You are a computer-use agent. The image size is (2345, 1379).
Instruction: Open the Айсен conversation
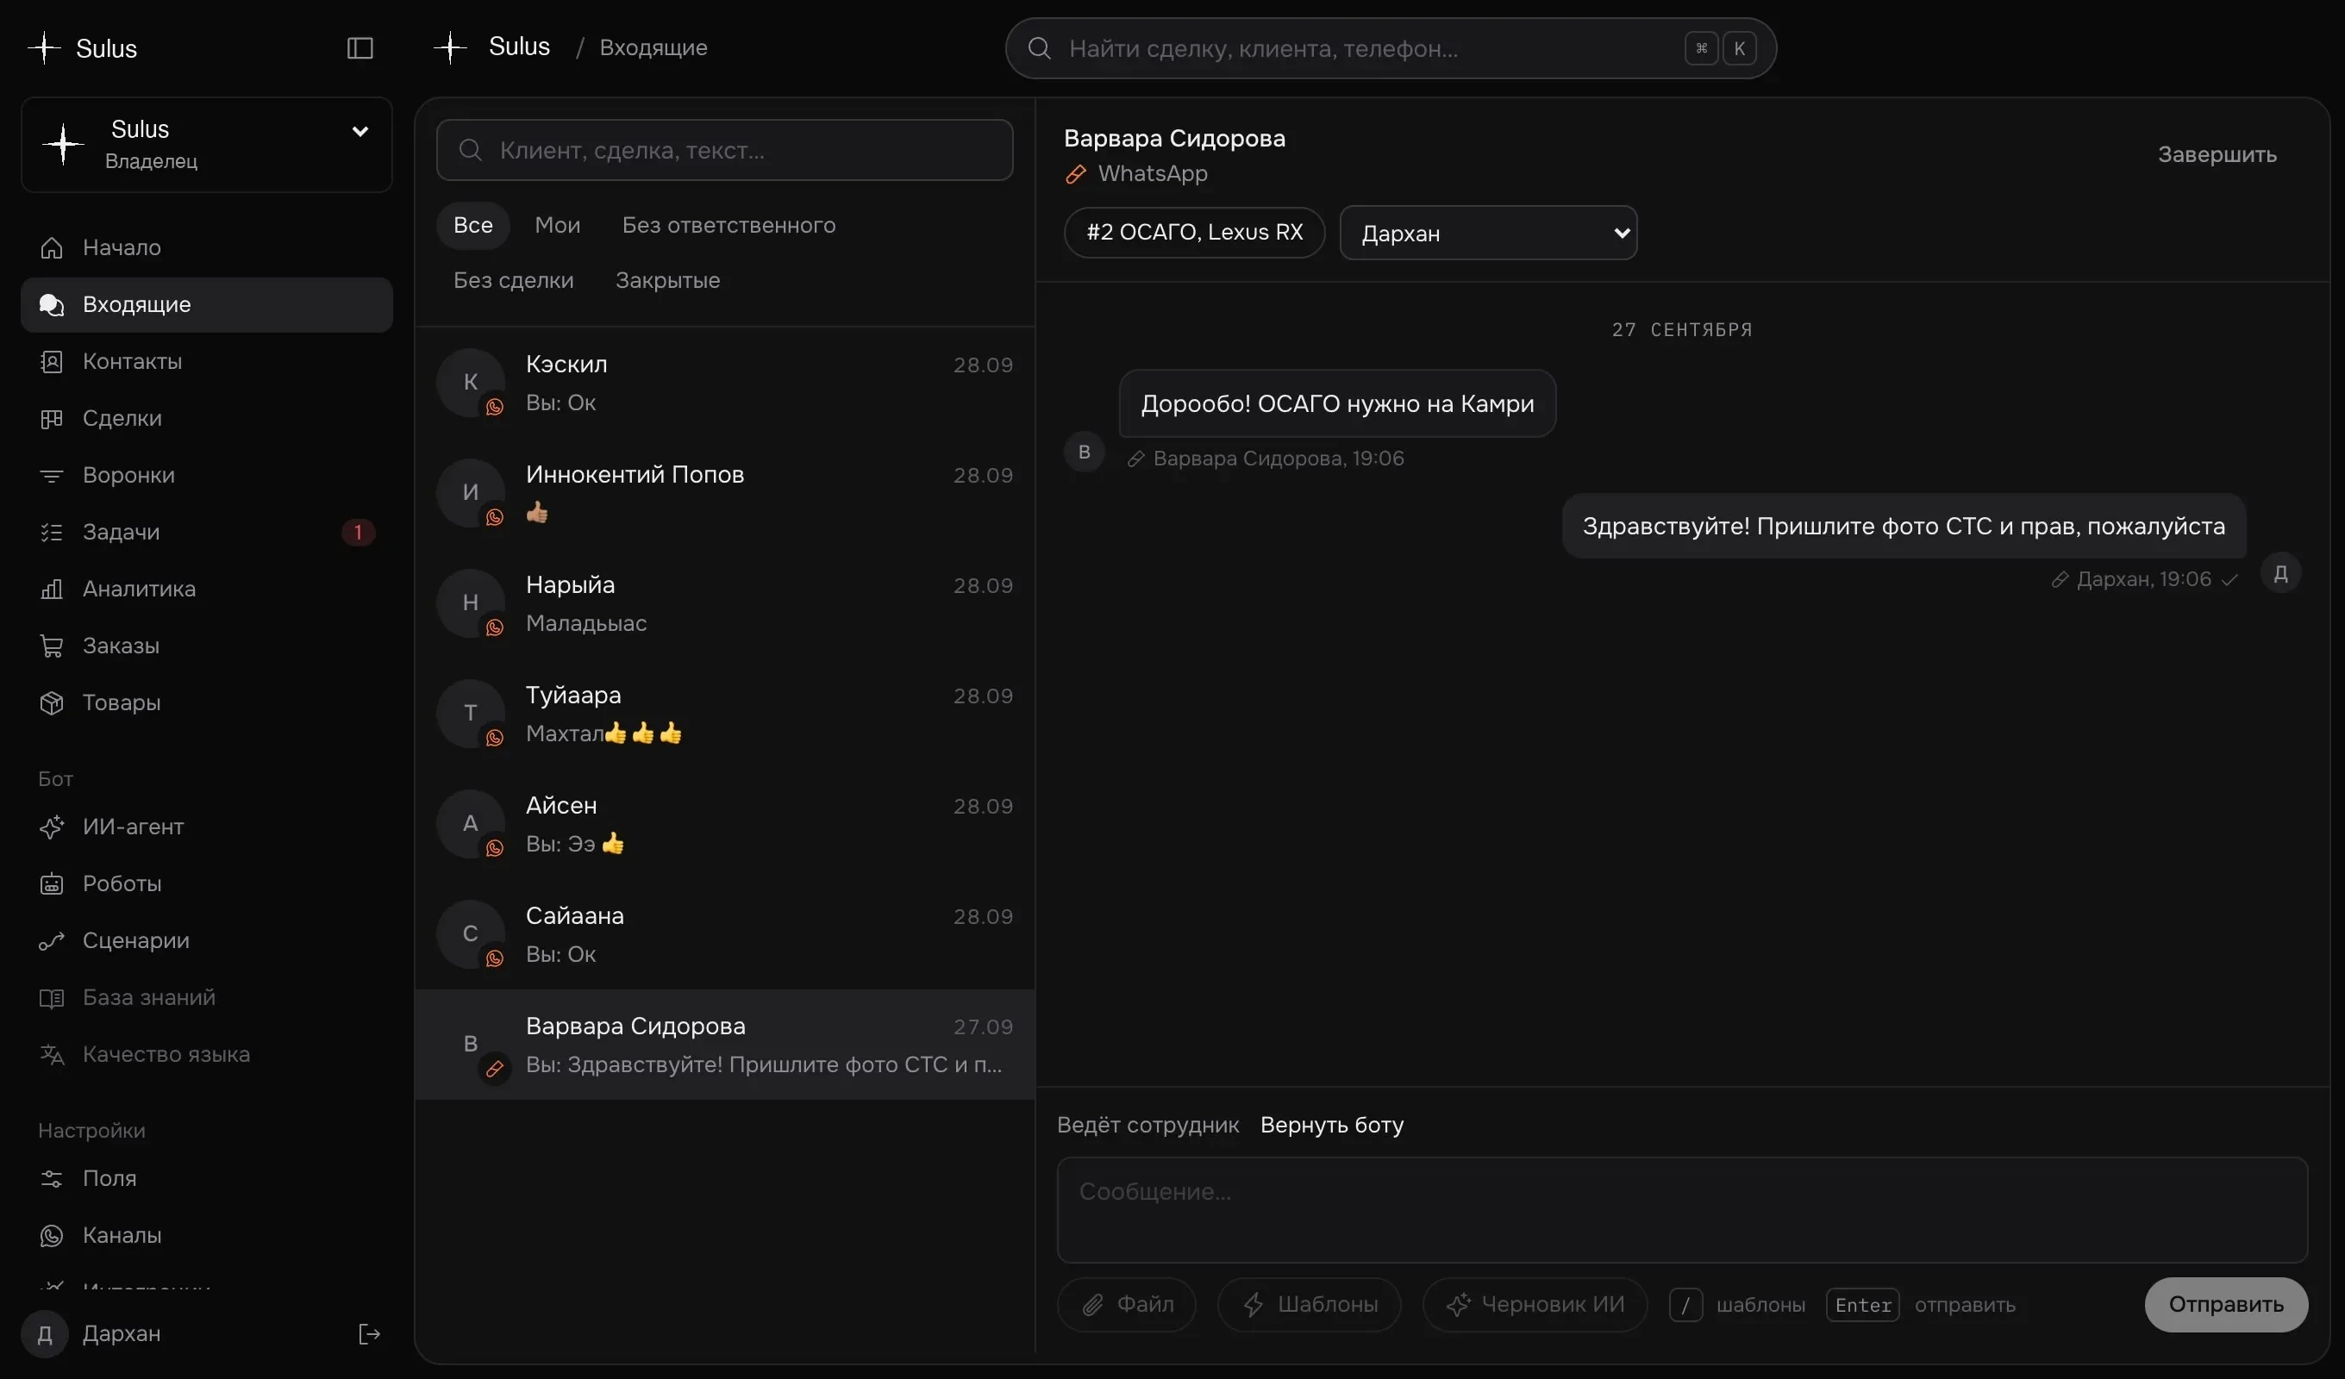click(x=724, y=823)
